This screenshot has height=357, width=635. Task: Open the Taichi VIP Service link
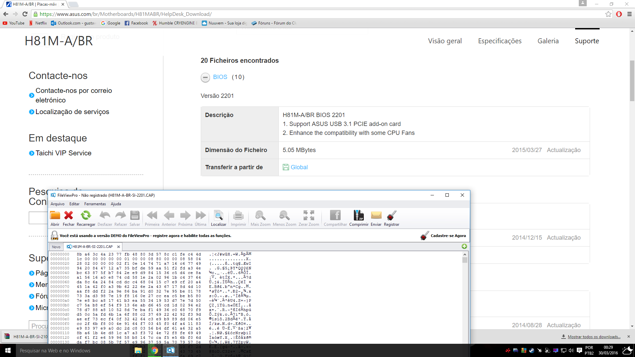[x=63, y=153]
